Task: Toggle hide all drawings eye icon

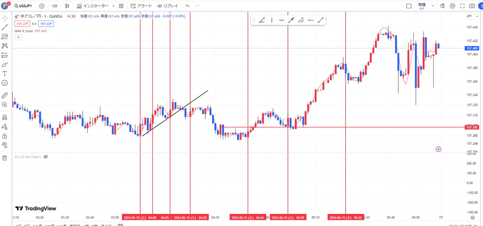Action: click(5, 145)
